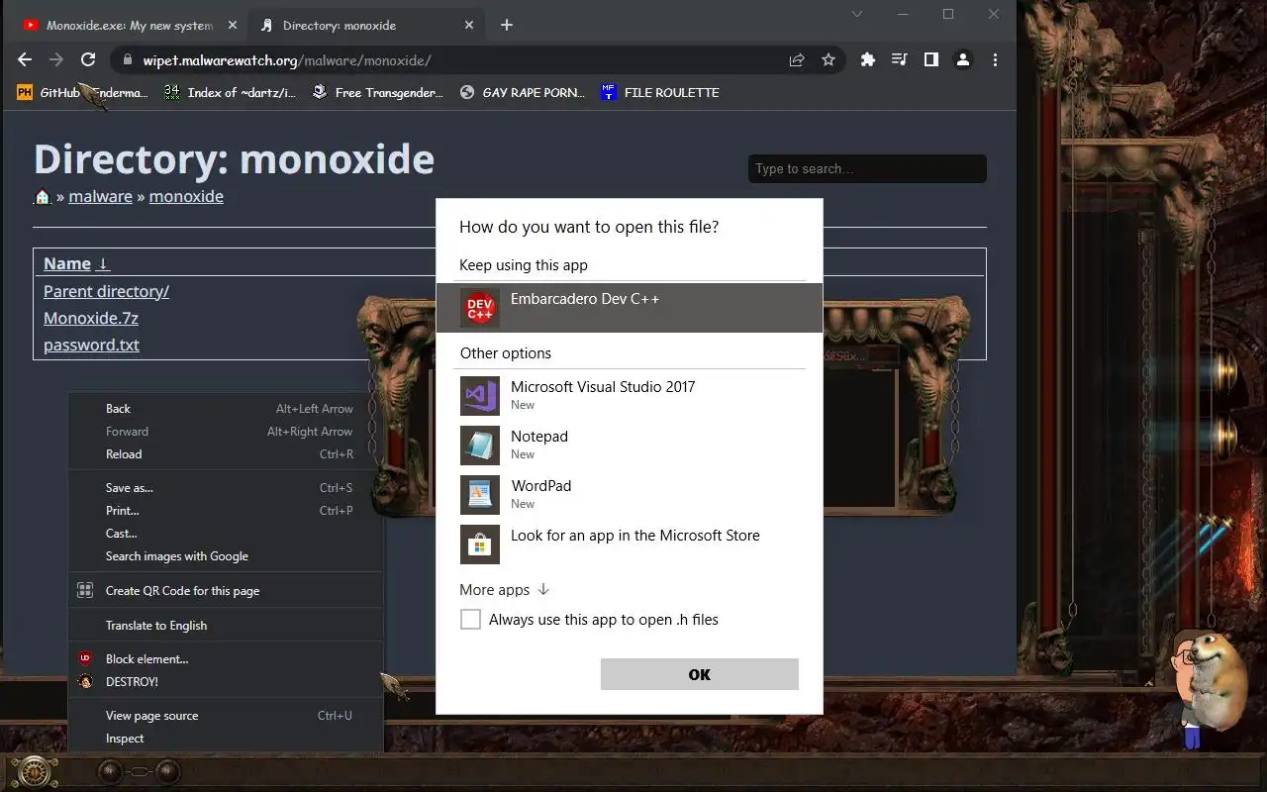Open the Index of ~dartz bookmark
This screenshot has width=1267, height=792.
230,92
